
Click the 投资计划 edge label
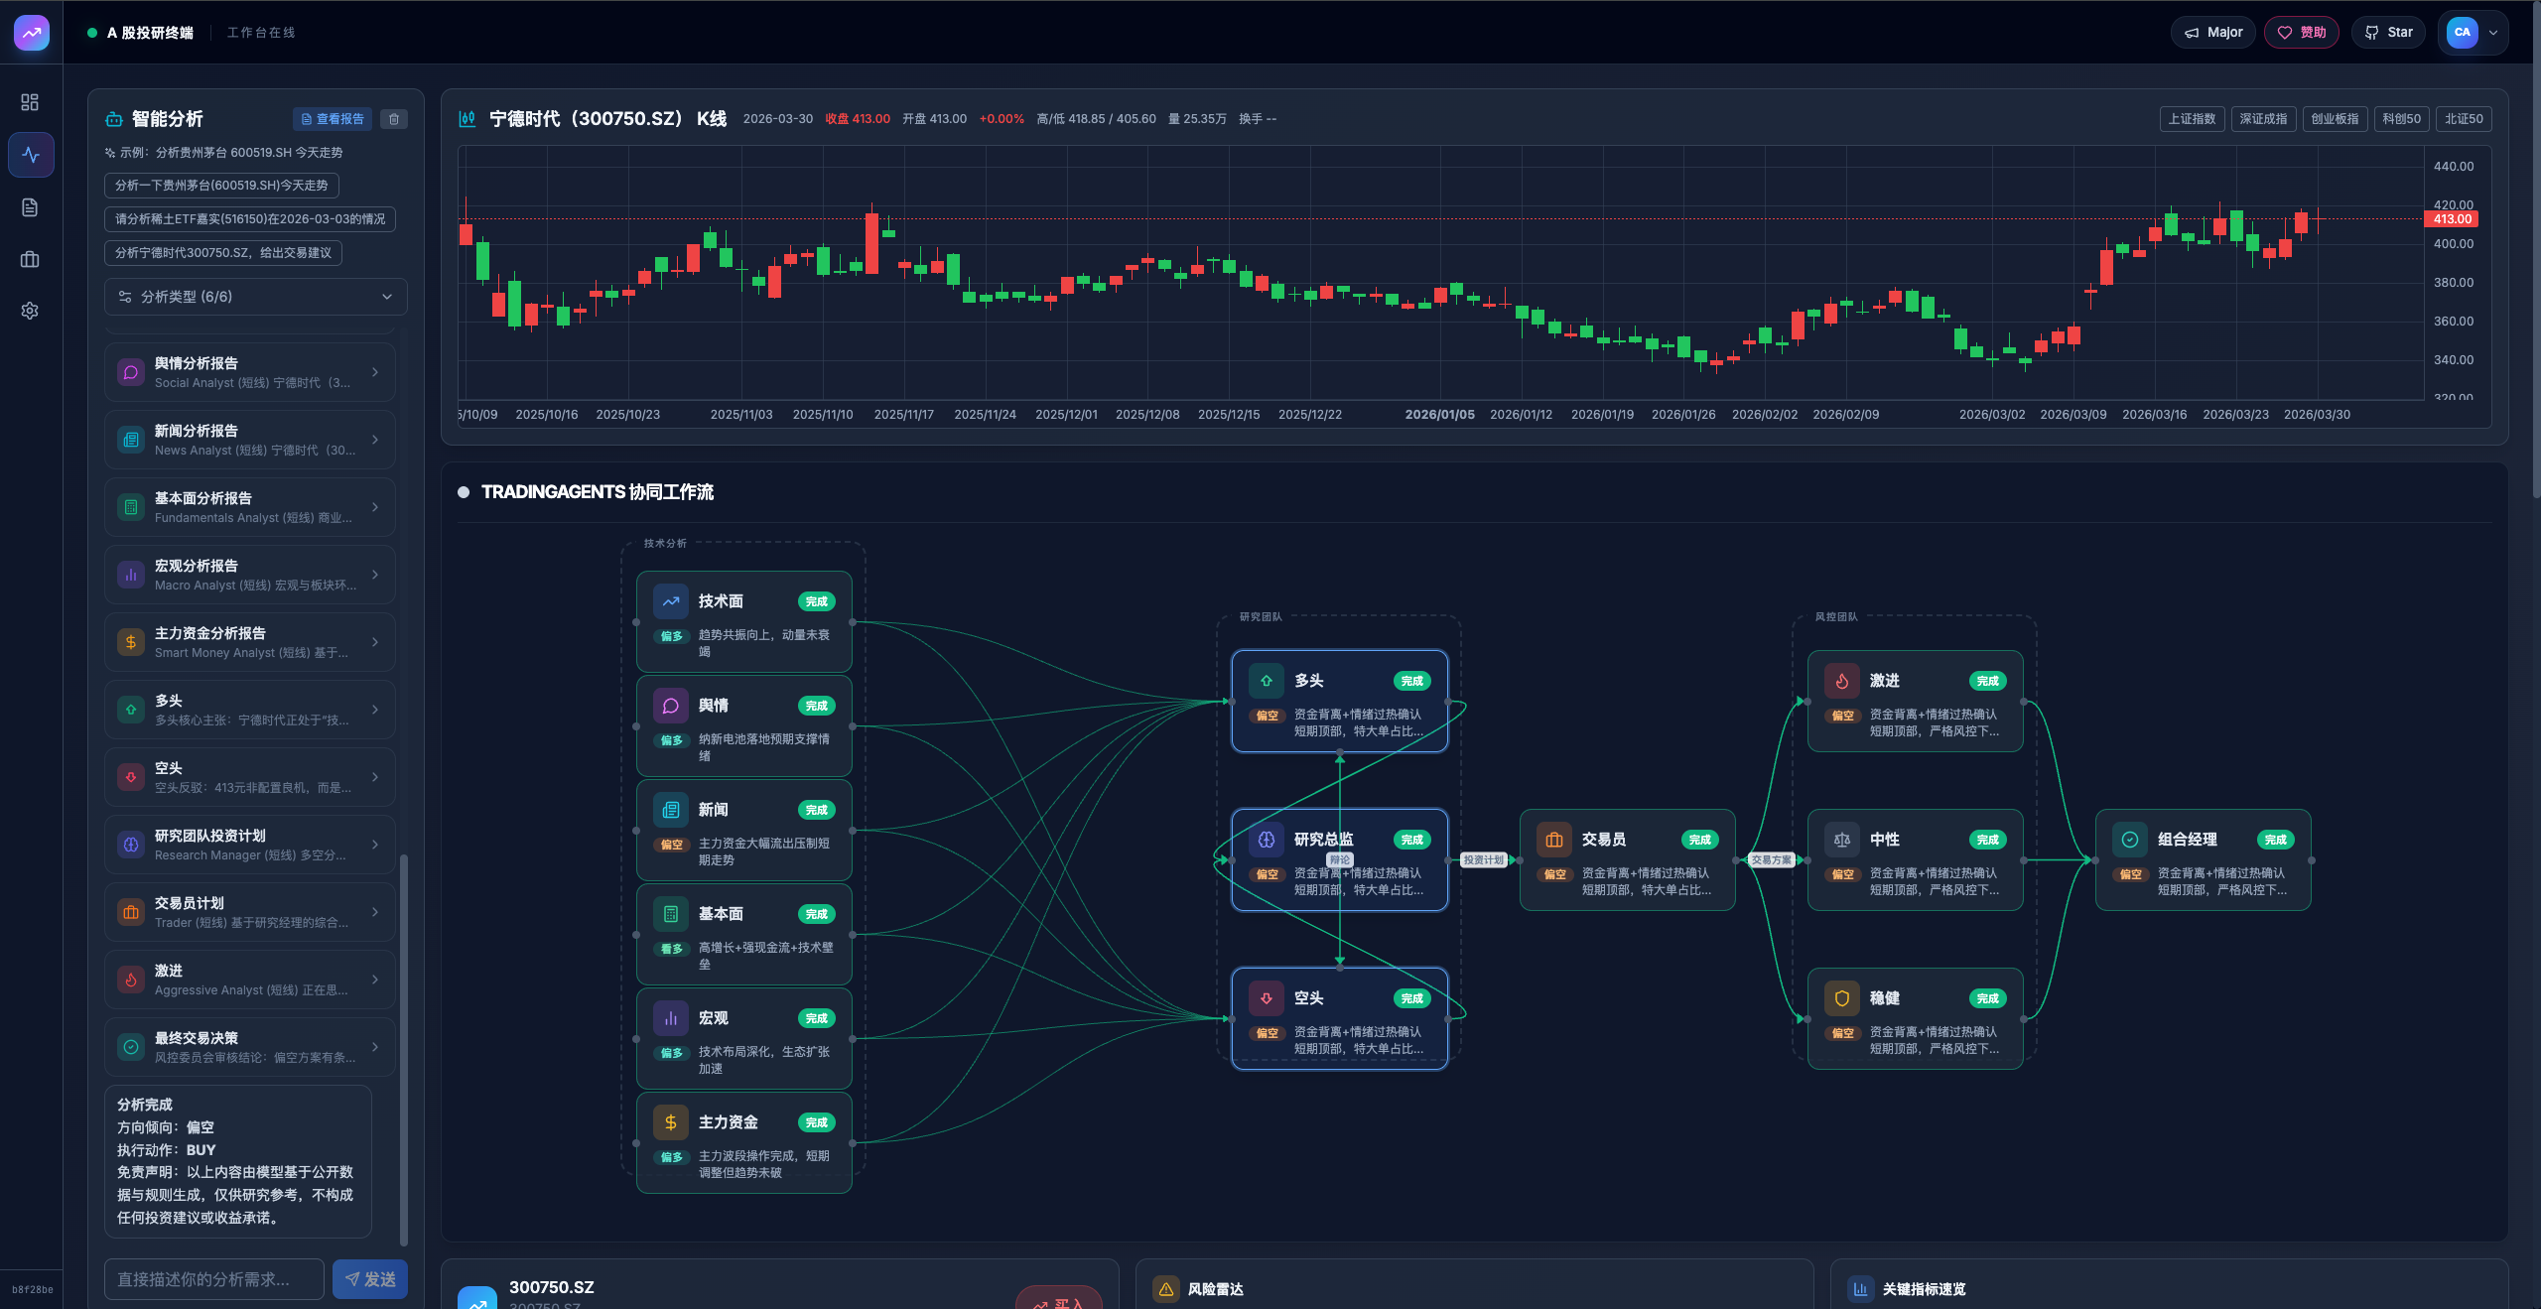pyautogui.click(x=1484, y=860)
